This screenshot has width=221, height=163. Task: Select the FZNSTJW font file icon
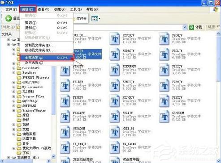[115, 85]
